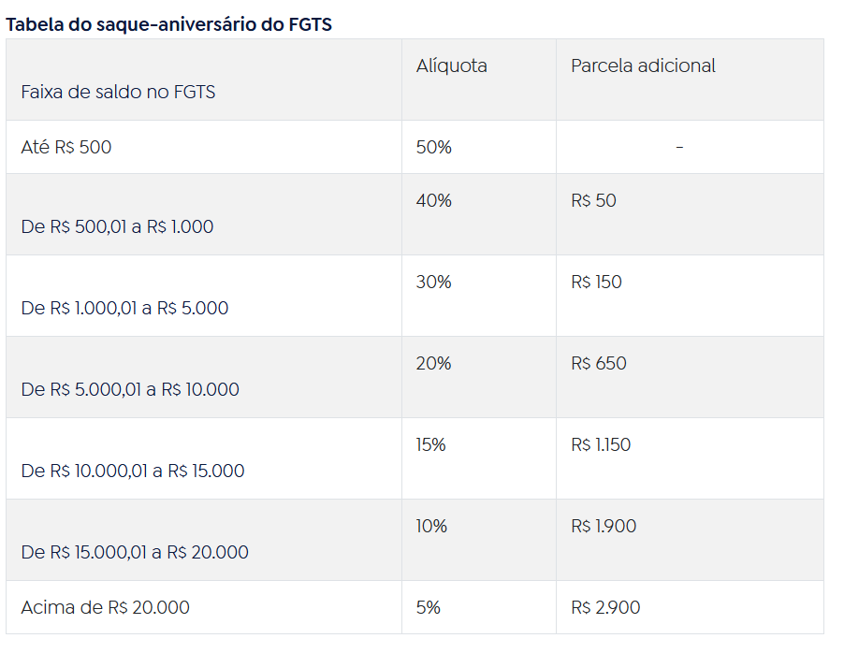Click the 40% alíquota value
Image resolution: width=844 pixels, height=653 pixels.
[x=434, y=200]
